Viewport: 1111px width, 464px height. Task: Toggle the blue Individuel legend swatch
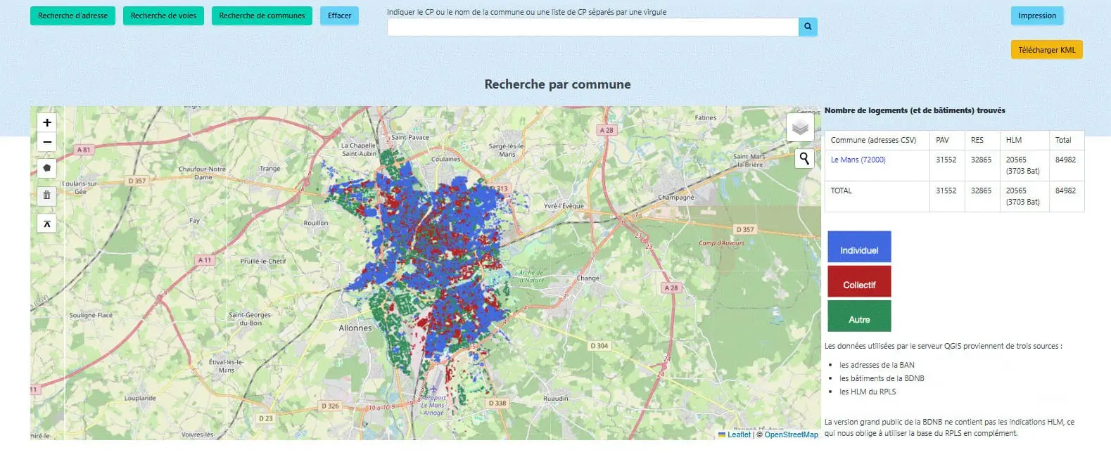tap(859, 247)
